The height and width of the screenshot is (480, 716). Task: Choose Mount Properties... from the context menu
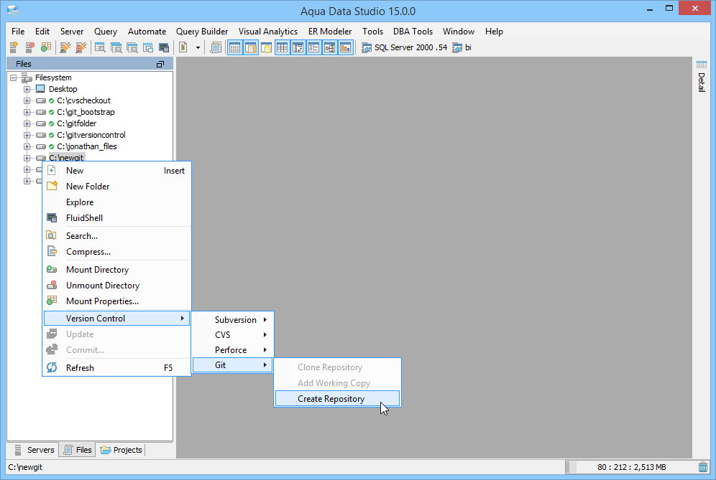[x=116, y=301]
